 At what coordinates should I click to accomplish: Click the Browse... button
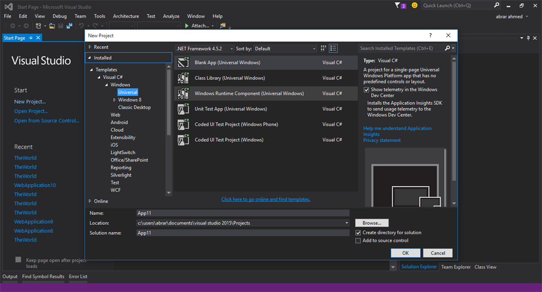tap(372, 223)
